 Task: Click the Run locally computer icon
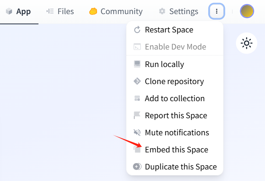[x=137, y=64]
